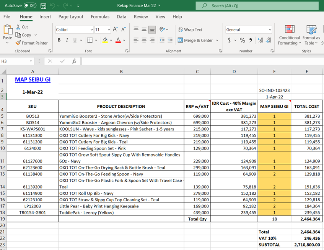Apply Italic formatting
This screenshot has height=250, width=324.
pos(67,40)
